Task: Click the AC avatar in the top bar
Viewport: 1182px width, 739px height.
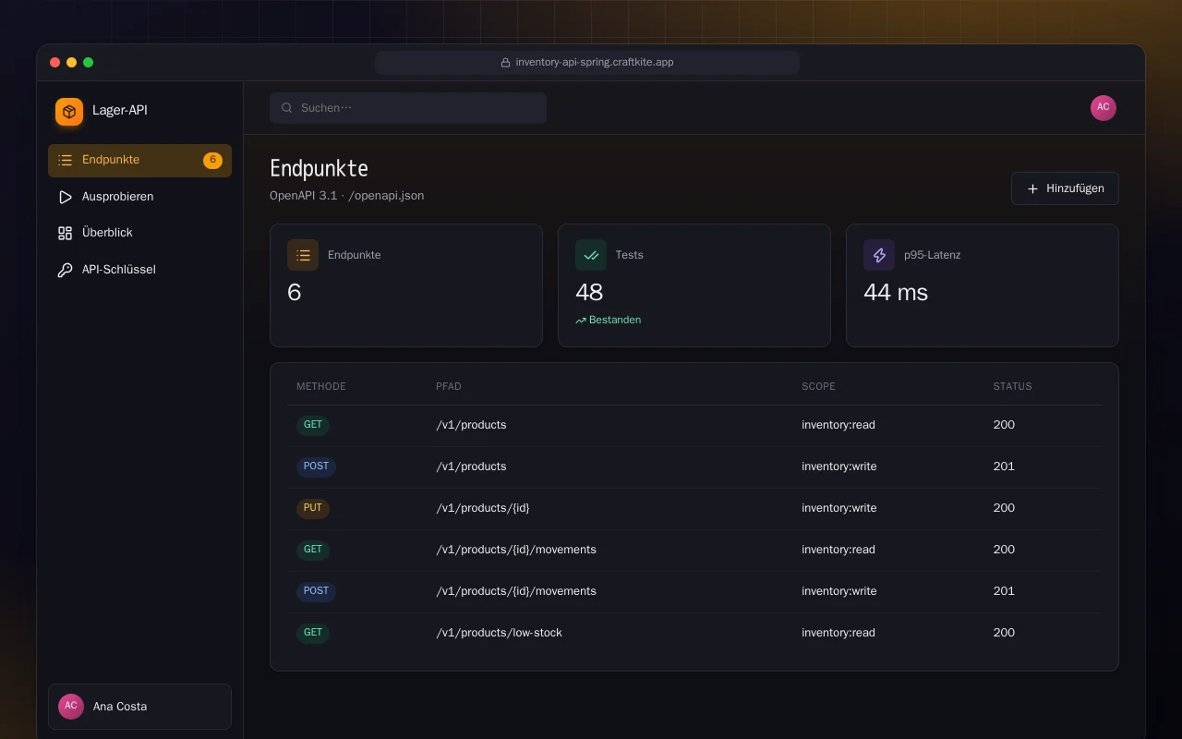Action: 1104,108
